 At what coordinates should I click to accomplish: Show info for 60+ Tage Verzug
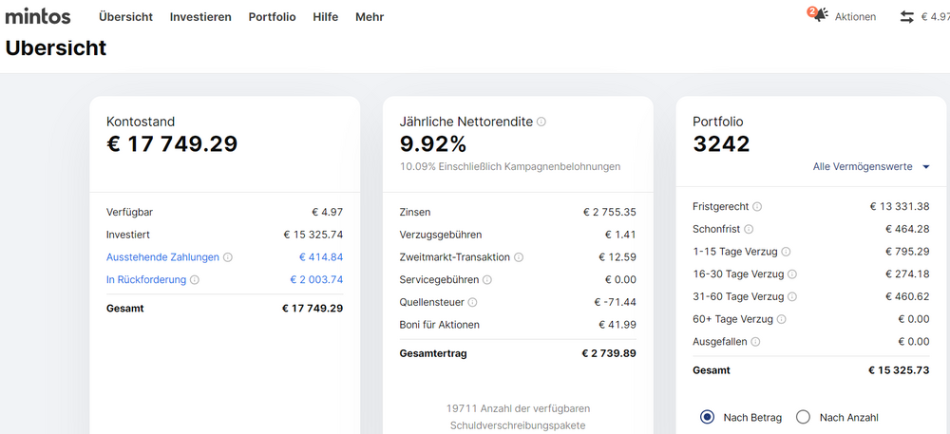[782, 320]
